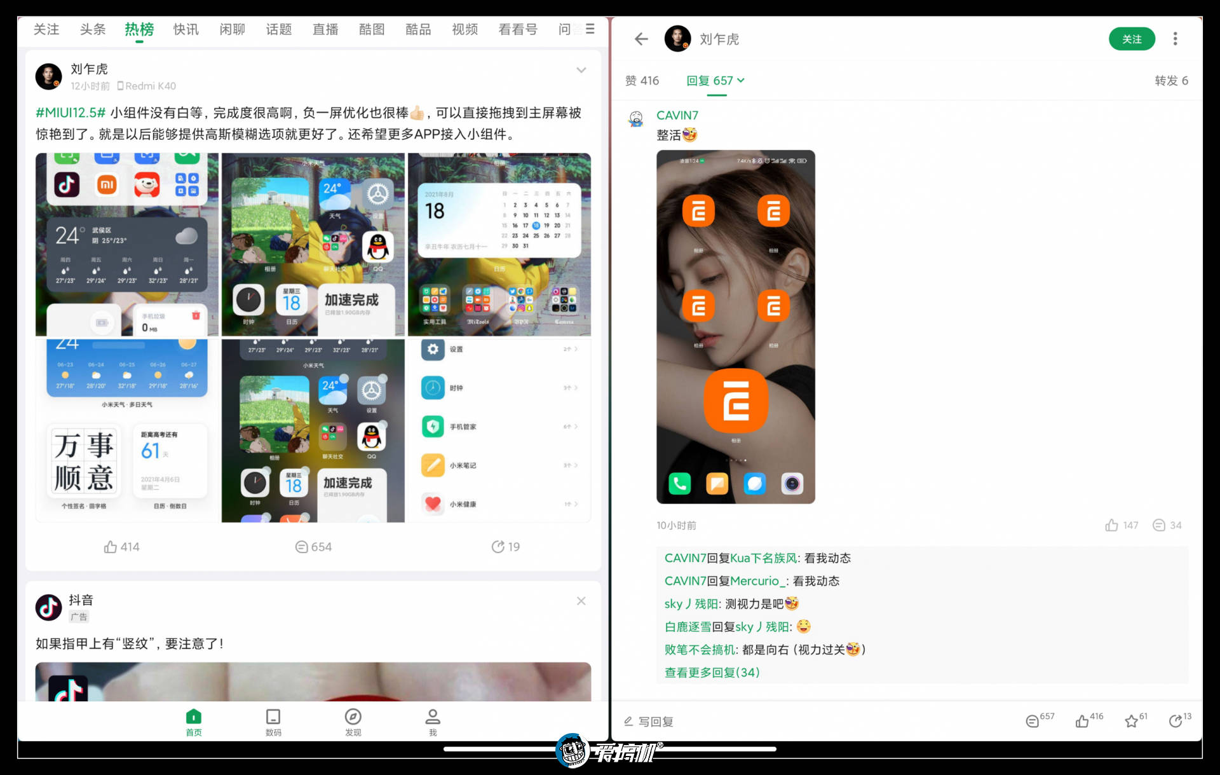
Task: Open the 话题 tab
Action: click(x=279, y=29)
